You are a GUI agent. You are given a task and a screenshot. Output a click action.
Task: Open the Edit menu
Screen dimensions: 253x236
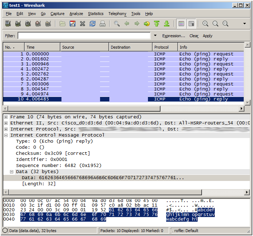(20, 14)
